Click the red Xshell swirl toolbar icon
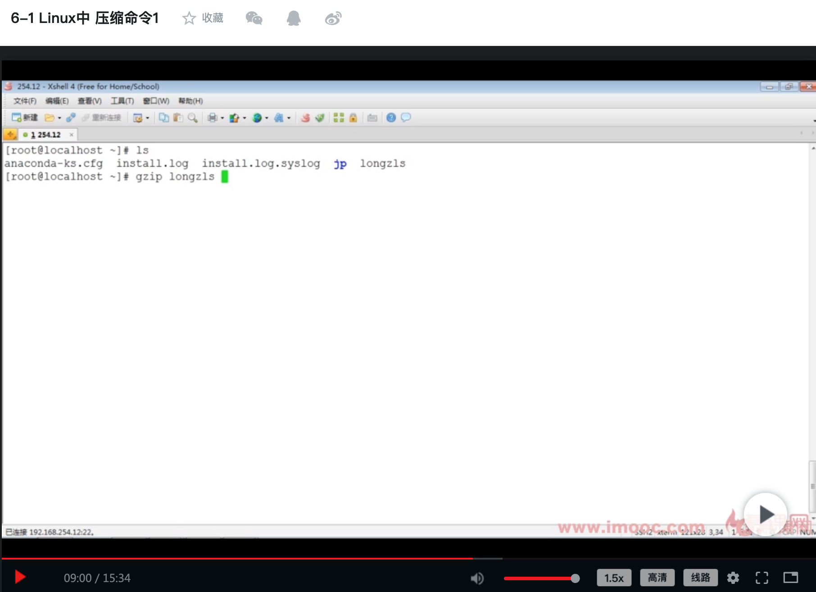Viewport: 816px width, 592px height. pos(305,118)
